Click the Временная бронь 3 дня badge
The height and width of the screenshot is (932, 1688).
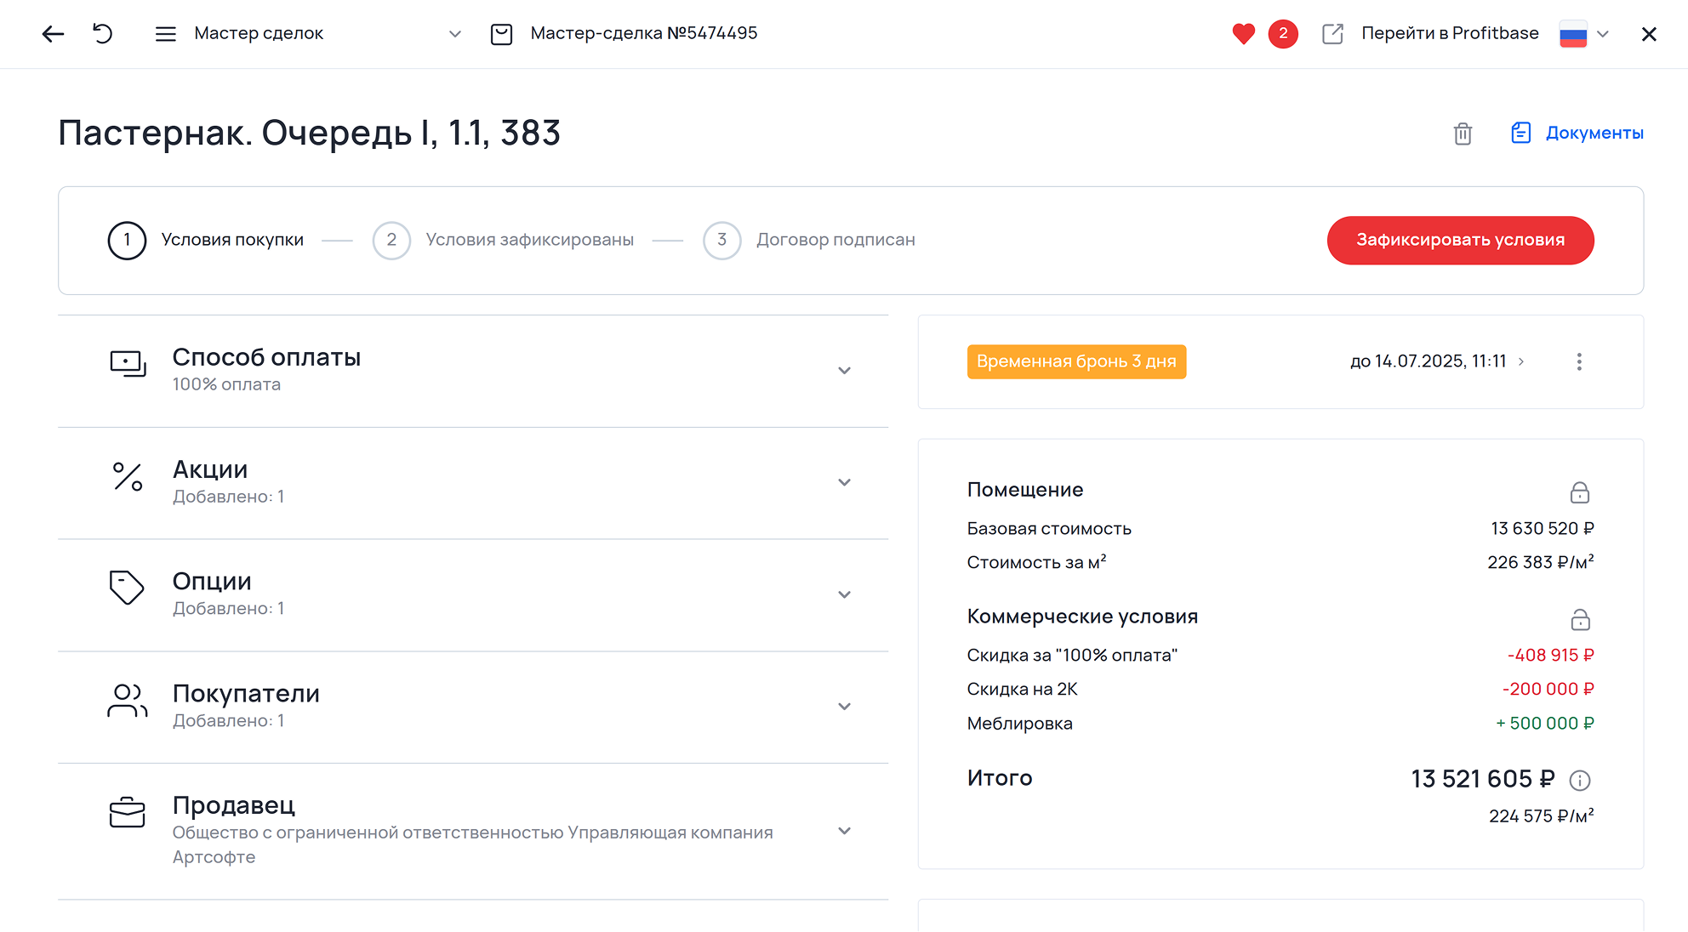click(x=1076, y=362)
